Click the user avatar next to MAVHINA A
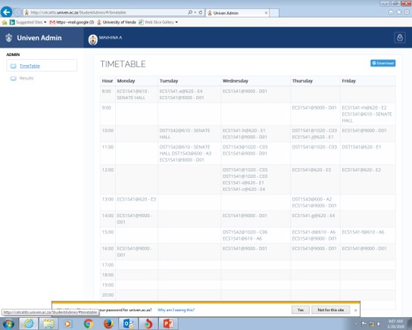The image size is (412, 330). 92,39
